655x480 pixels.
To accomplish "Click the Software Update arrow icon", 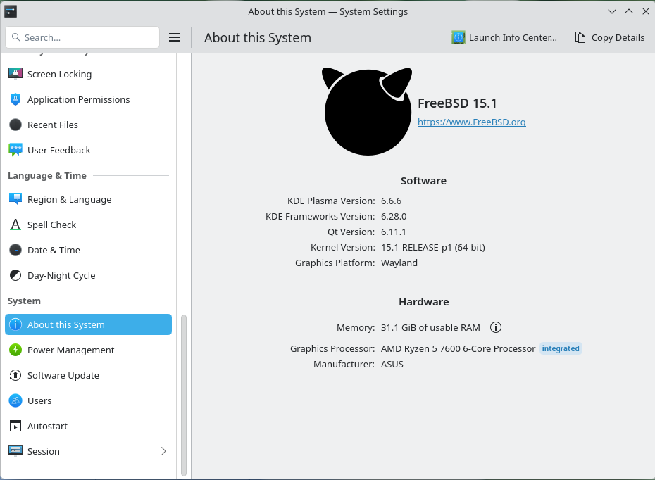I will tap(15, 375).
